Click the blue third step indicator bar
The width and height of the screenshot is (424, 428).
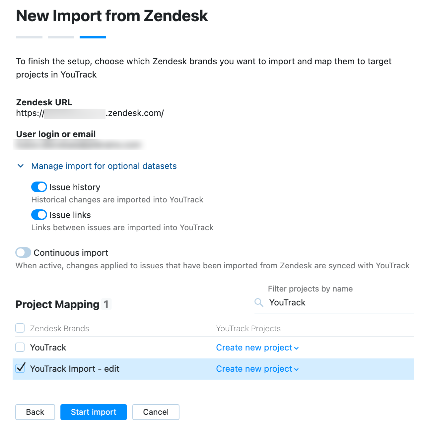click(x=93, y=37)
